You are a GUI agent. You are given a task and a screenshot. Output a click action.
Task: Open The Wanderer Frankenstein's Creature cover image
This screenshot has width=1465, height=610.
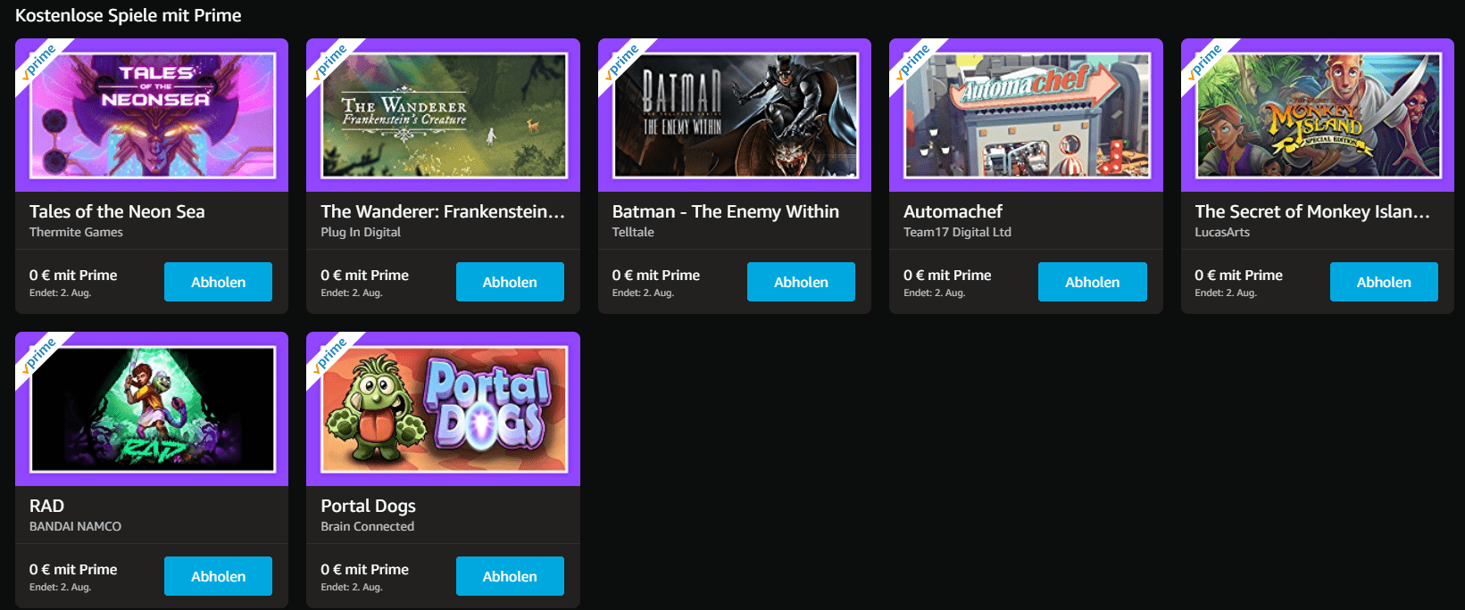[x=444, y=115]
